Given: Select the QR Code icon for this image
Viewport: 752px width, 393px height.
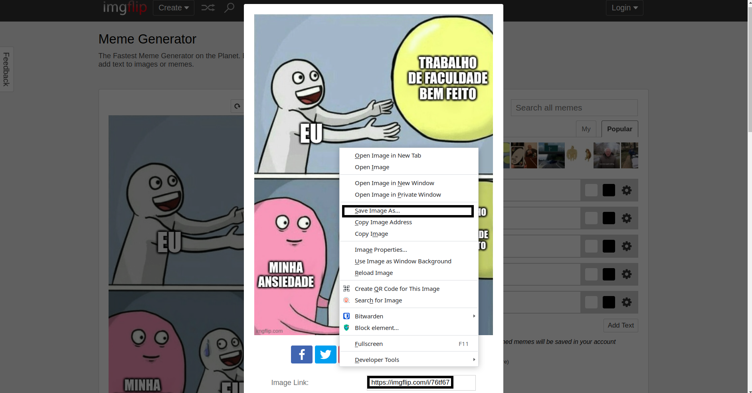Looking at the screenshot, I should coord(346,288).
